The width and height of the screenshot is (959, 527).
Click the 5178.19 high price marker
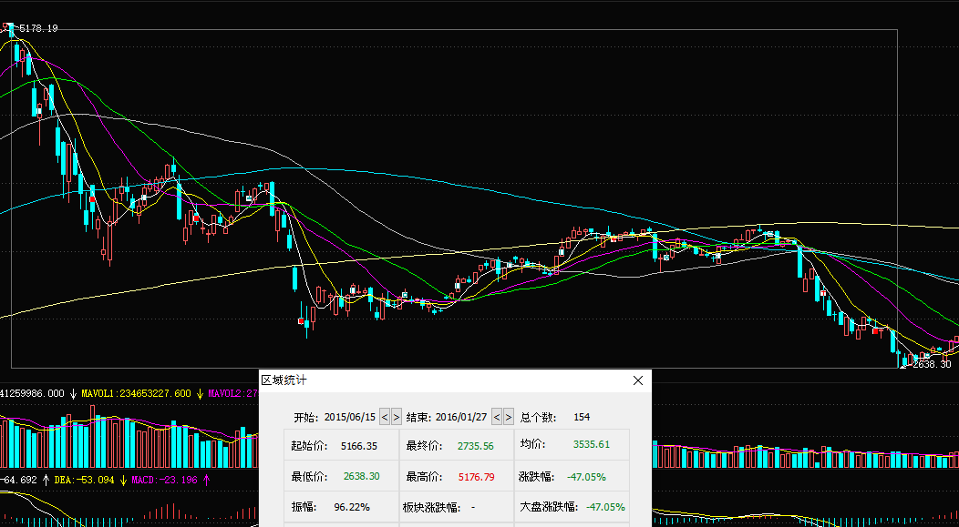tap(36, 28)
